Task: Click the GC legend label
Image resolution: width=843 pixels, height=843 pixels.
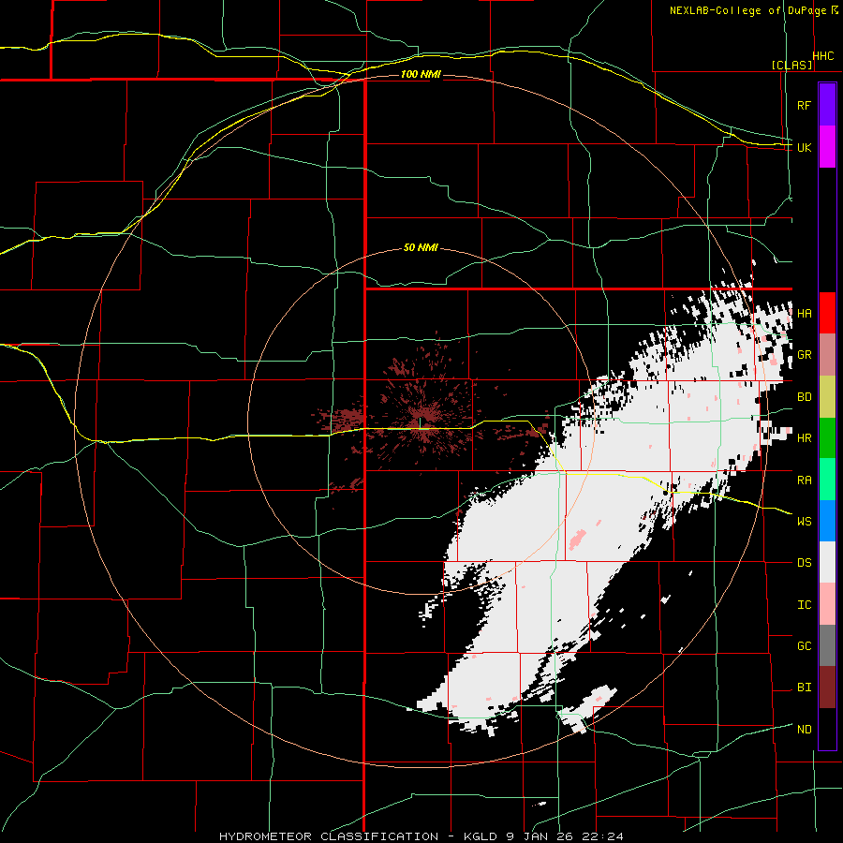Action: pos(804,645)
